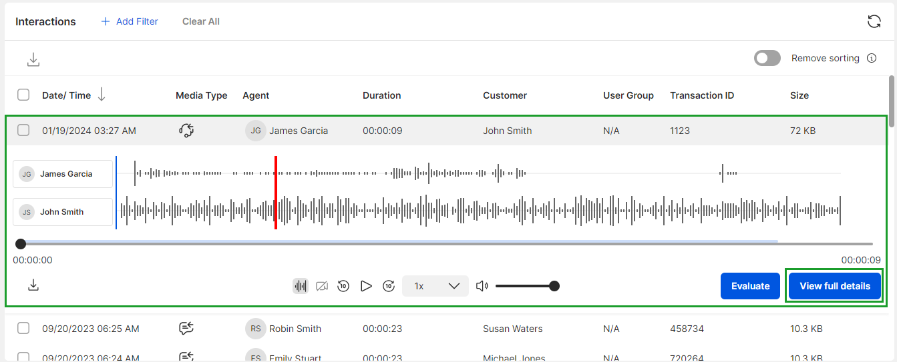The image size is (897, 362).
Task: Click the Duration column header
Action: (382, 95)
